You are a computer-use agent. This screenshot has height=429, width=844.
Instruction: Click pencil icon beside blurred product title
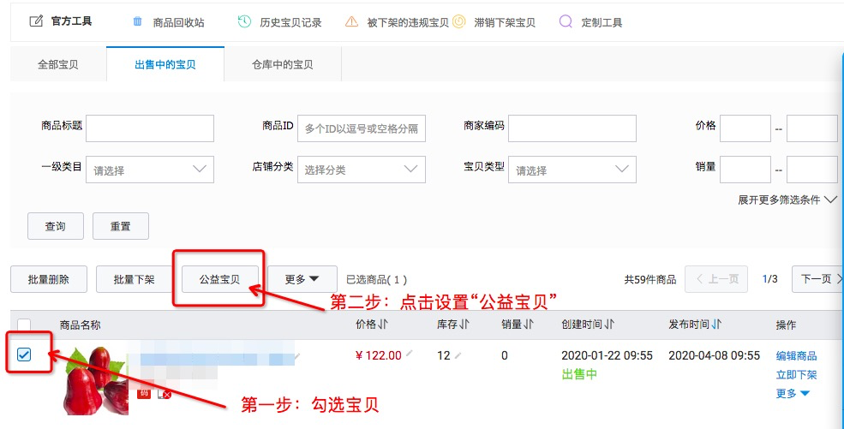click(297, 356)
